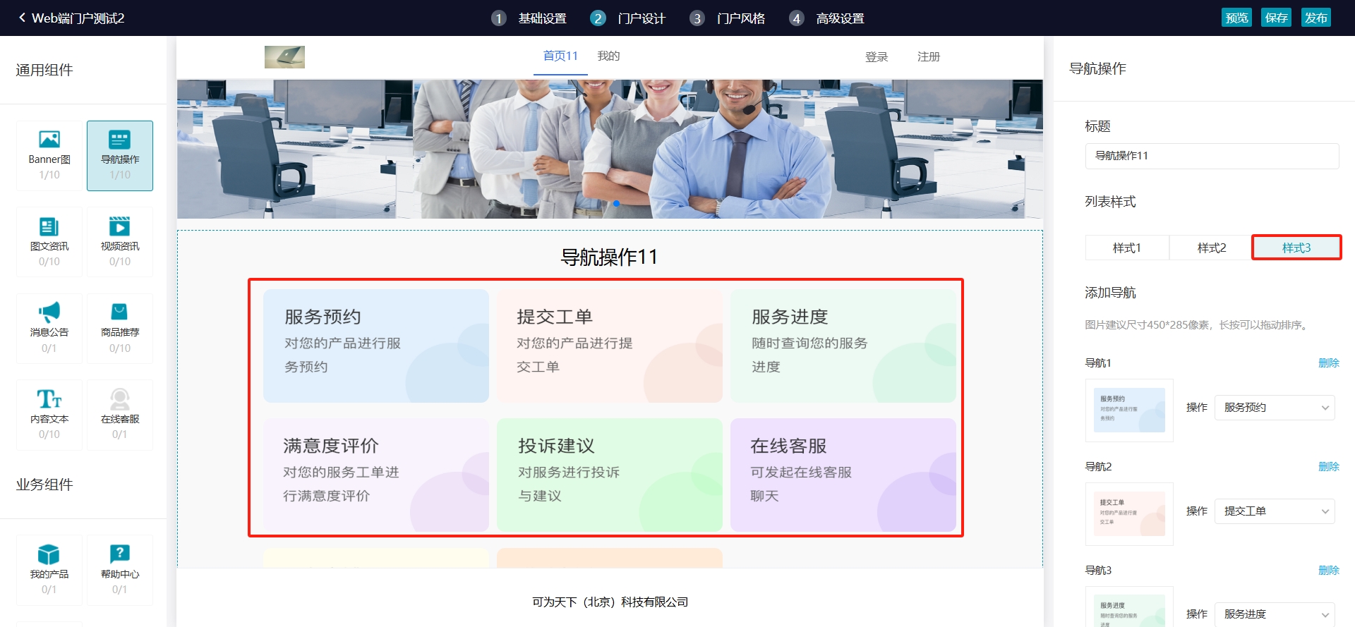
Task: Add the 视频资讯 component
Action: [x=120, y=242]
